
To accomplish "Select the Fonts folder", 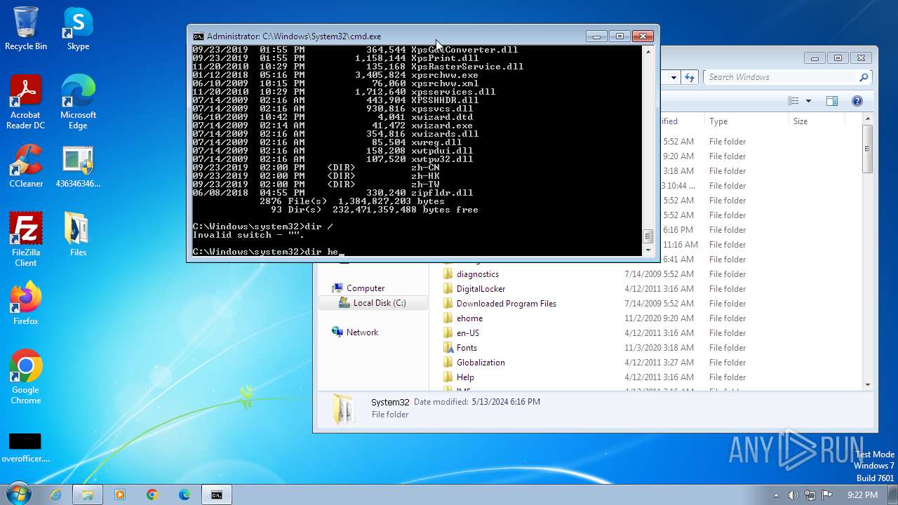I will tap(467, 348).
